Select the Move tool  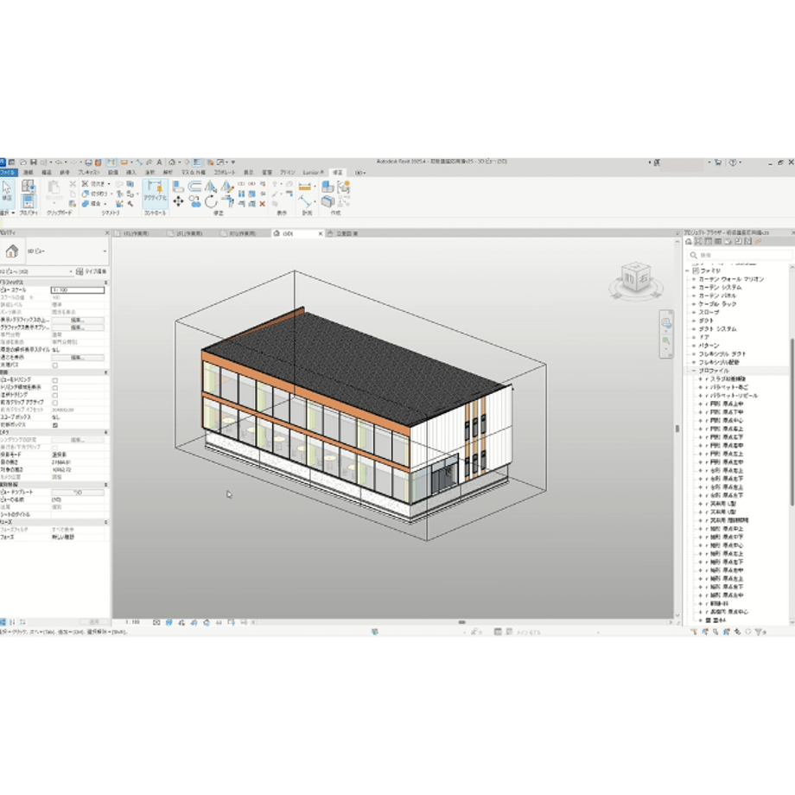[x=178, y=202]
